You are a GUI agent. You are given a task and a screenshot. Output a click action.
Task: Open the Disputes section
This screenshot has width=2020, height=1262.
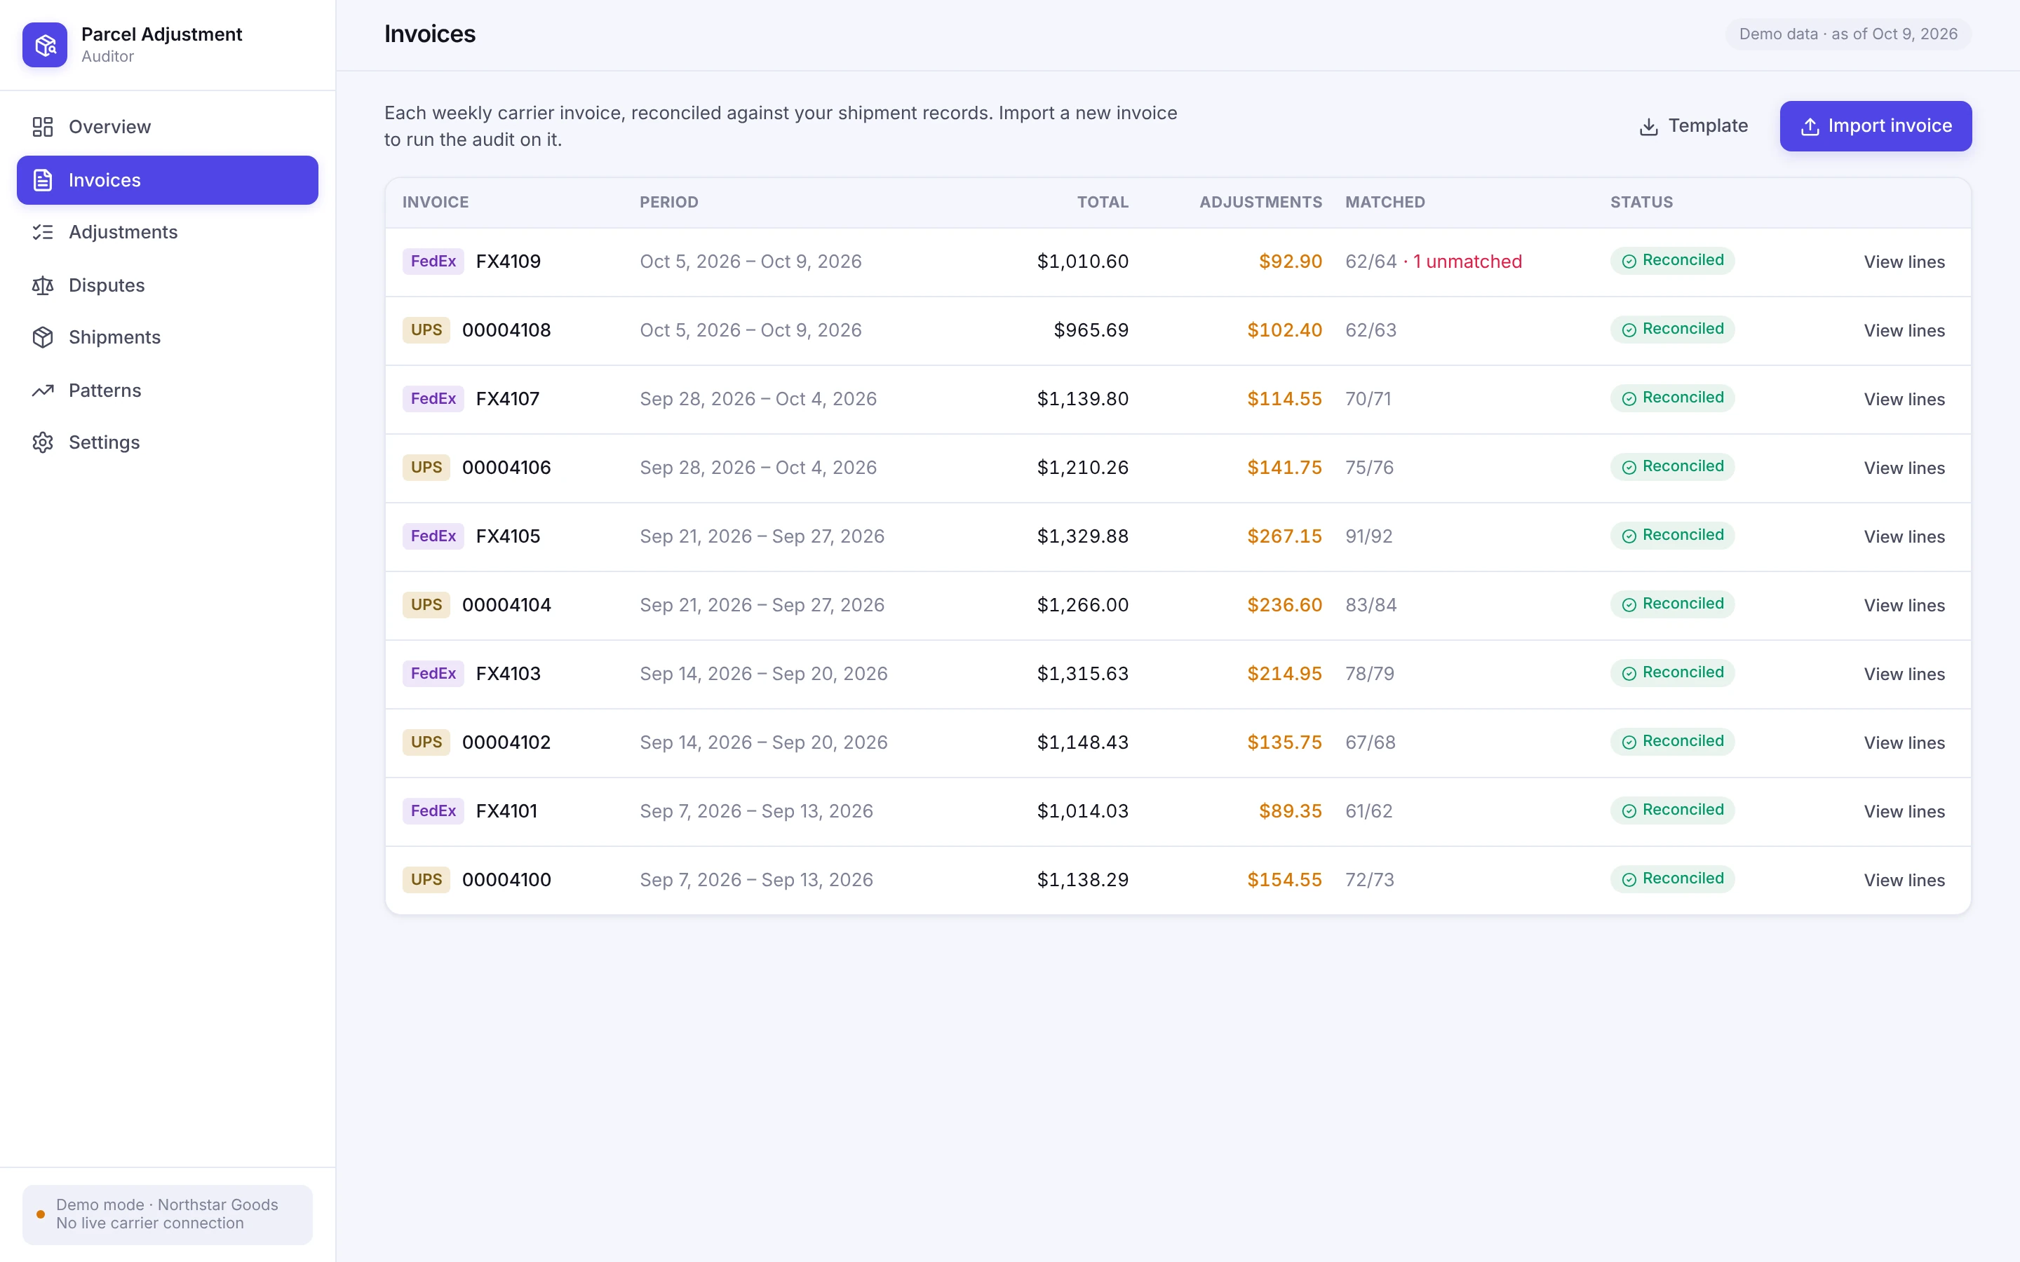pos(167,285)
